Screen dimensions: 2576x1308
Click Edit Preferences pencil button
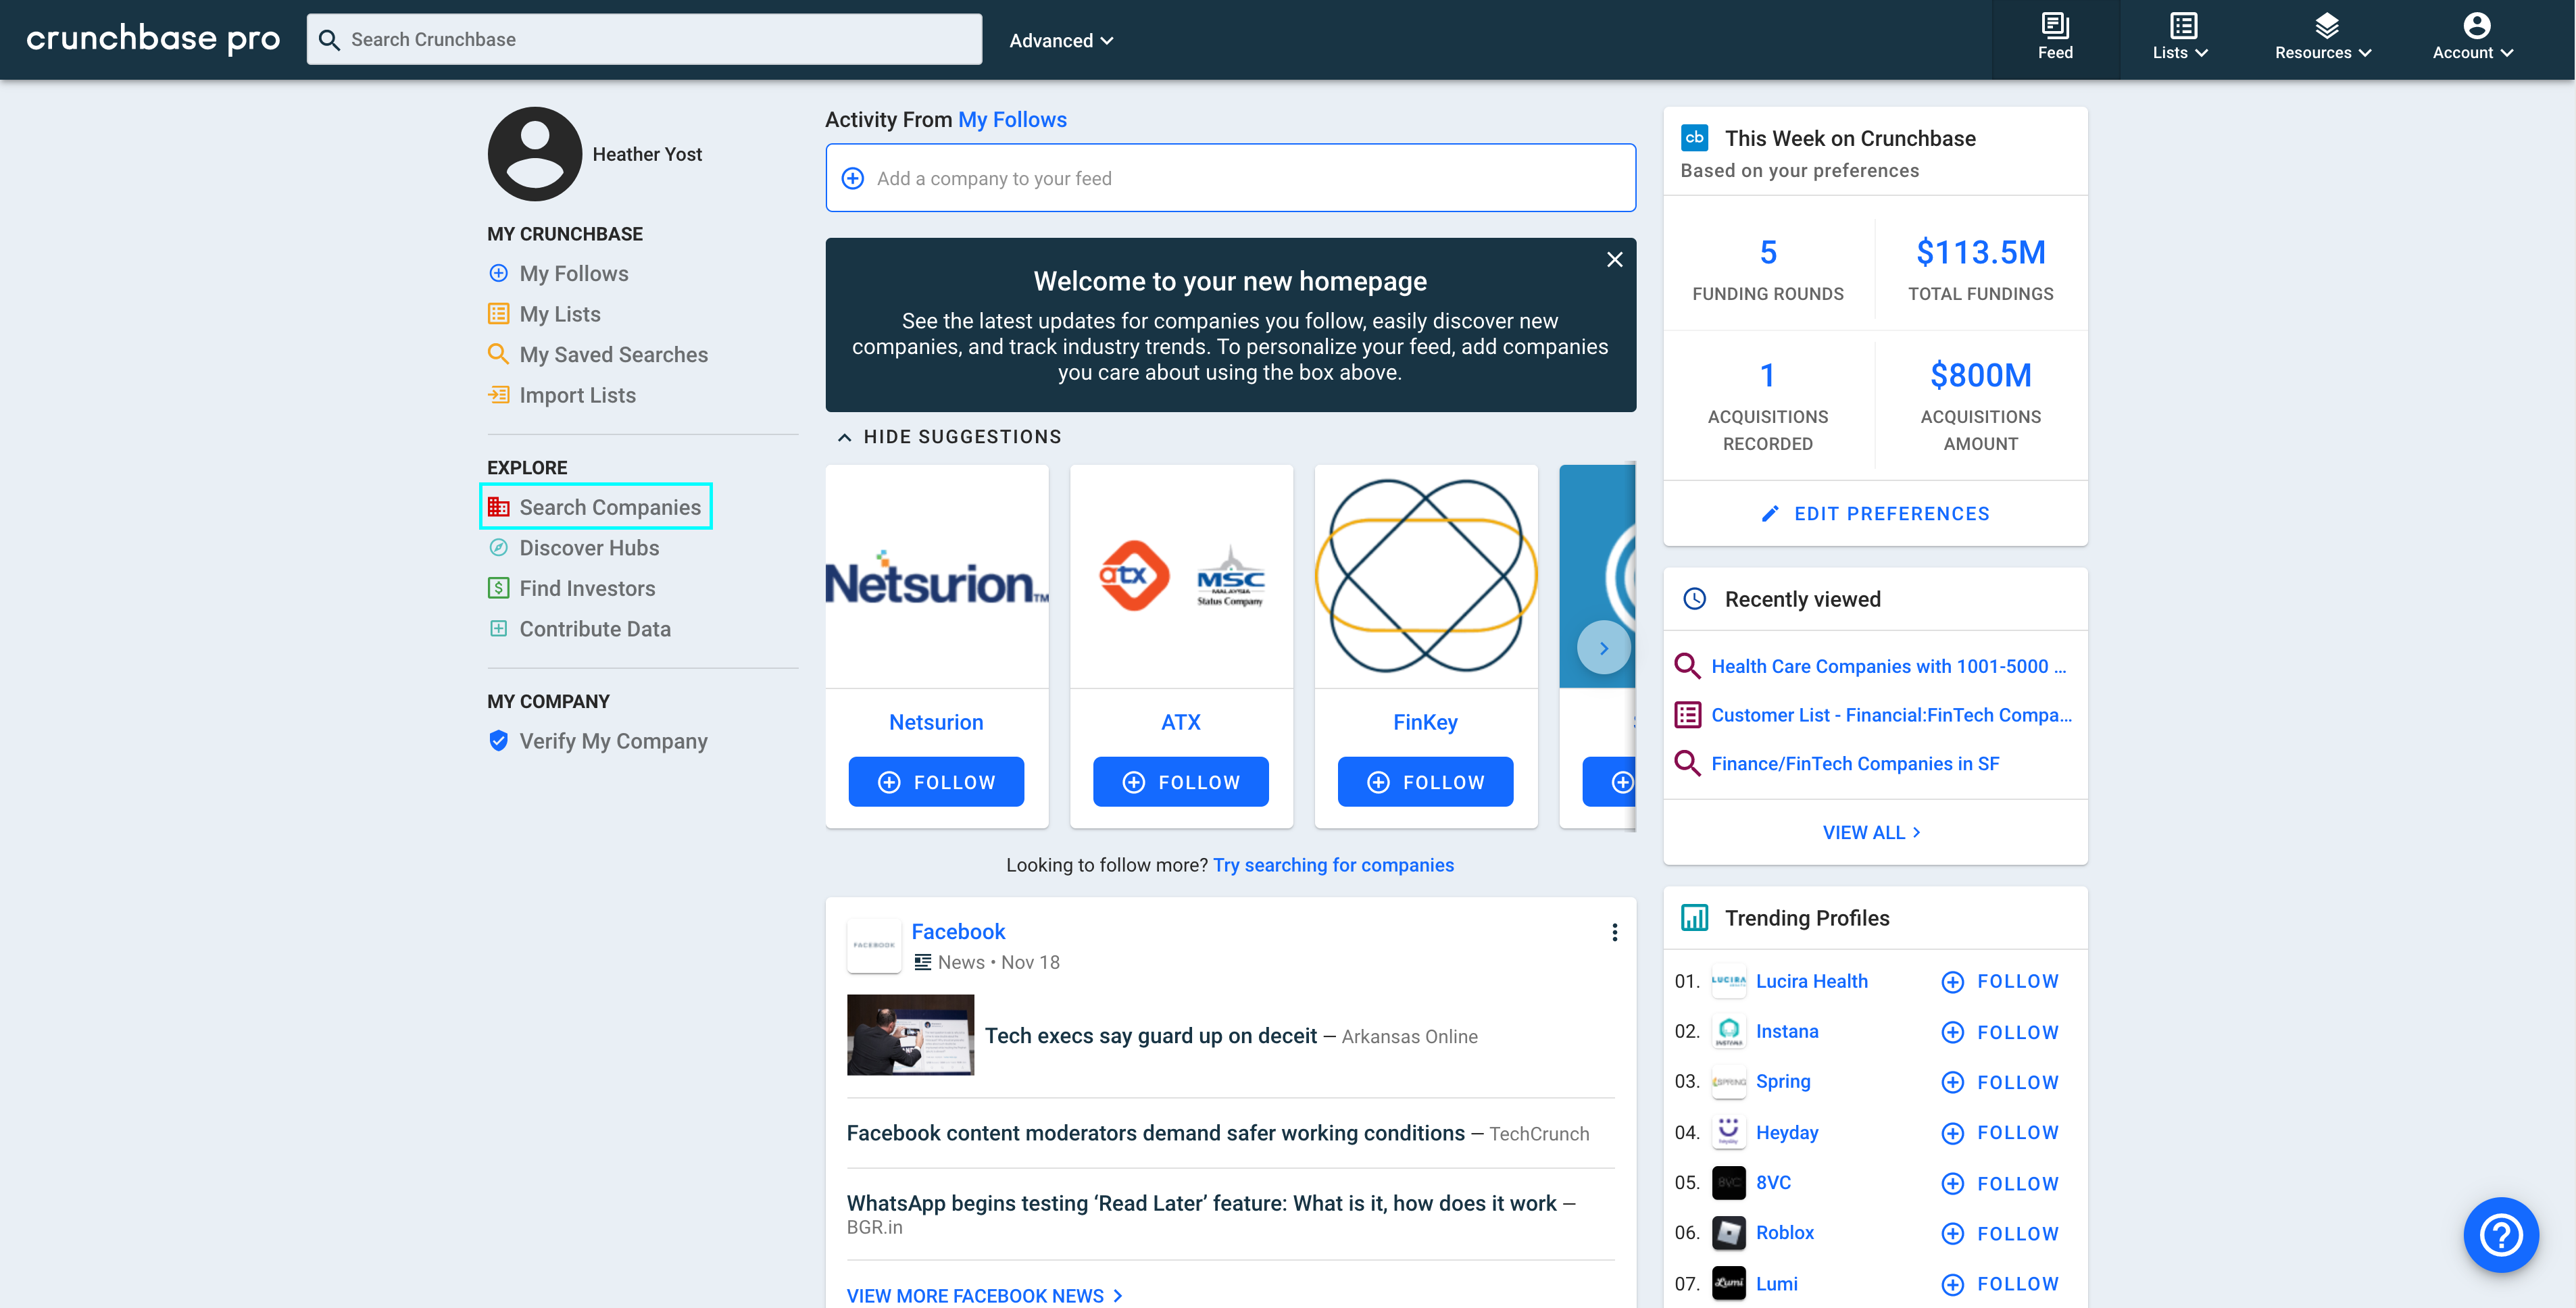coord(1875,513)
